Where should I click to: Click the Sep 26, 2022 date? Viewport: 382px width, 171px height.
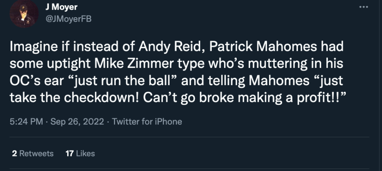[78, 121]
